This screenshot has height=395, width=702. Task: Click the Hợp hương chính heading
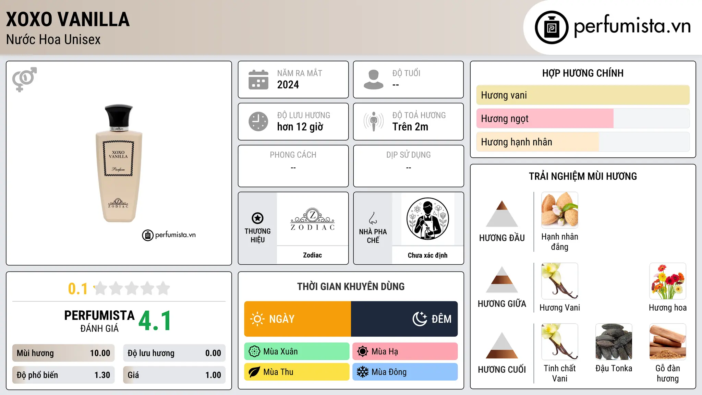[583, 73]
